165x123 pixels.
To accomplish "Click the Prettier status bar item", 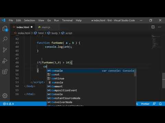I will [x=145, y=104].
